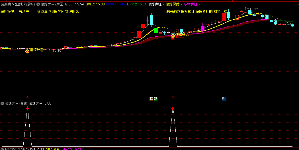Open the 融资融券 tag
Image resolution: width=299 pixels, height=150 pixels.
pos(173,11)
